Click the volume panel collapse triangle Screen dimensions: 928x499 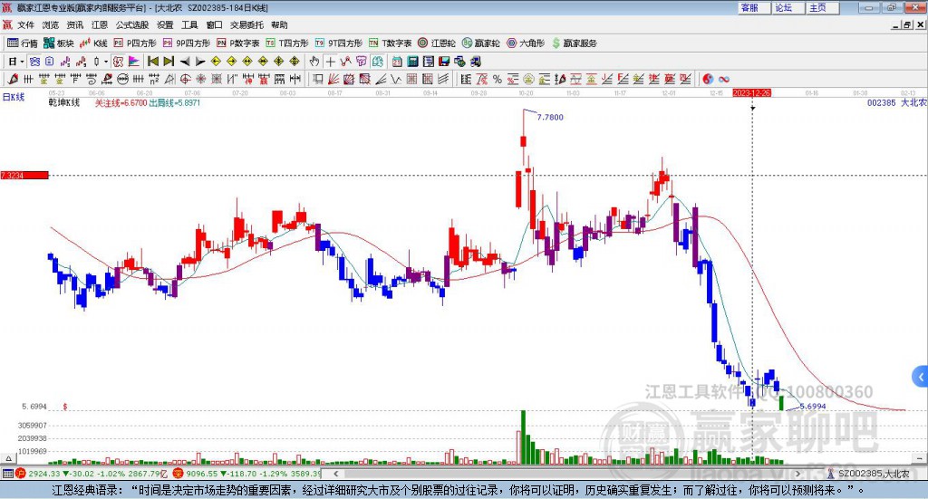(x=8, y=458)
